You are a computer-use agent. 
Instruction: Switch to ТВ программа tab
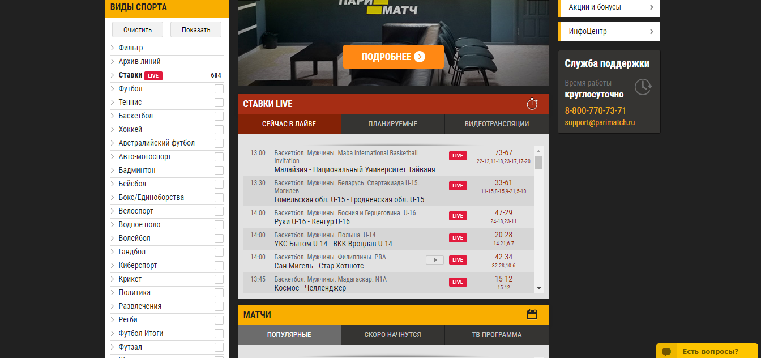point(497,335)
